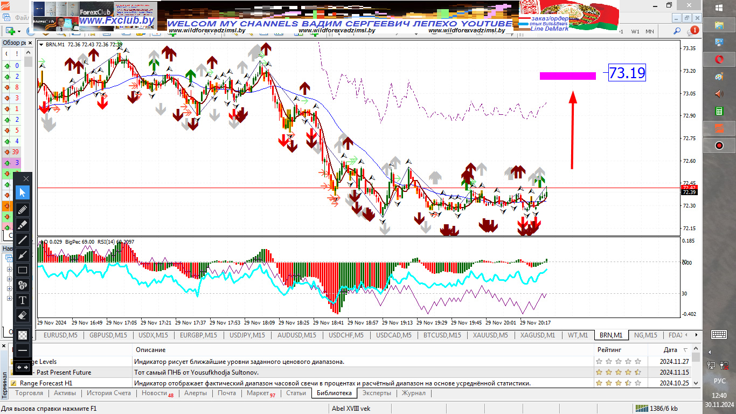Select the Past Present Future library row

(350, 372)
